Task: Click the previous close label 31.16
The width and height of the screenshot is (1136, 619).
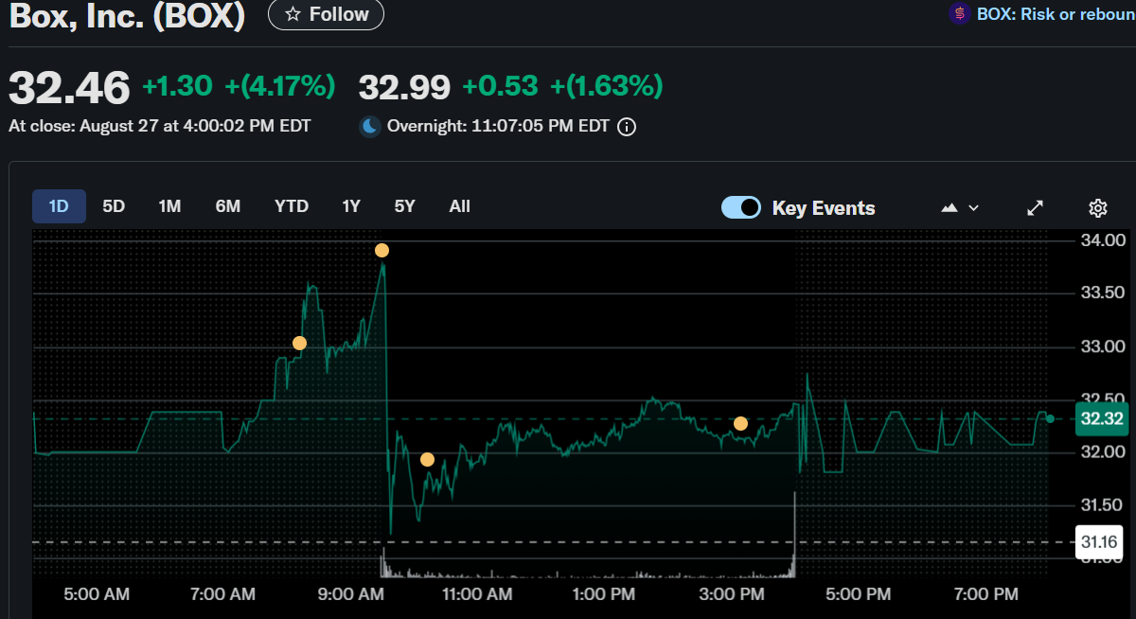Action: coord(1101,542)
